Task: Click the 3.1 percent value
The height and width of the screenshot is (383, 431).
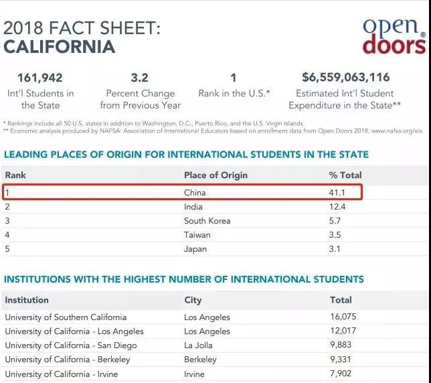Action: [x=335, y=249]
